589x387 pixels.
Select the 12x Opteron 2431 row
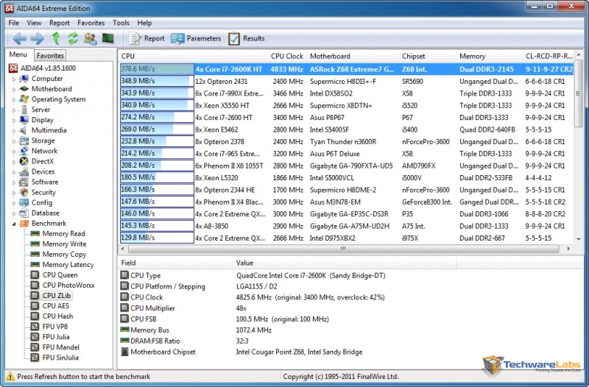(x=346, y=81)
